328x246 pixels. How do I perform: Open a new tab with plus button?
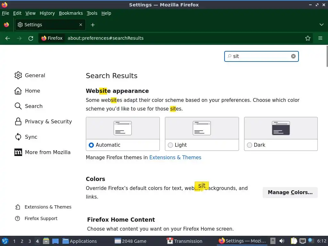coord(93,25)
